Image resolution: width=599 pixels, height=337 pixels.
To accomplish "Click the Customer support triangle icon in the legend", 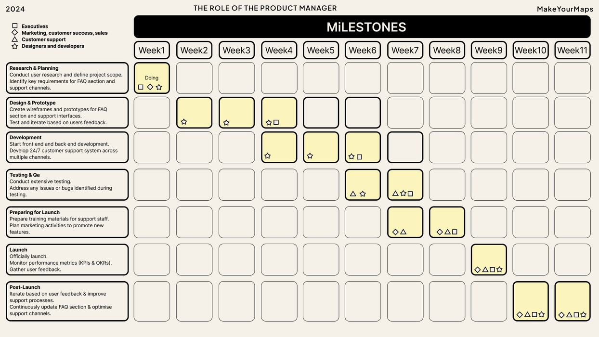I will point(15,39).
